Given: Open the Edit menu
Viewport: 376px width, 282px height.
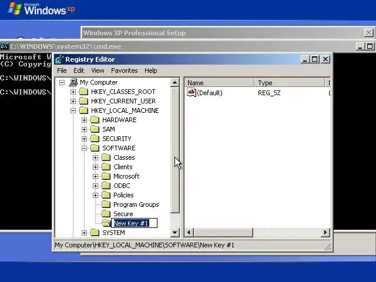Looking at the screenshot, I should click(x=79, y=70).
